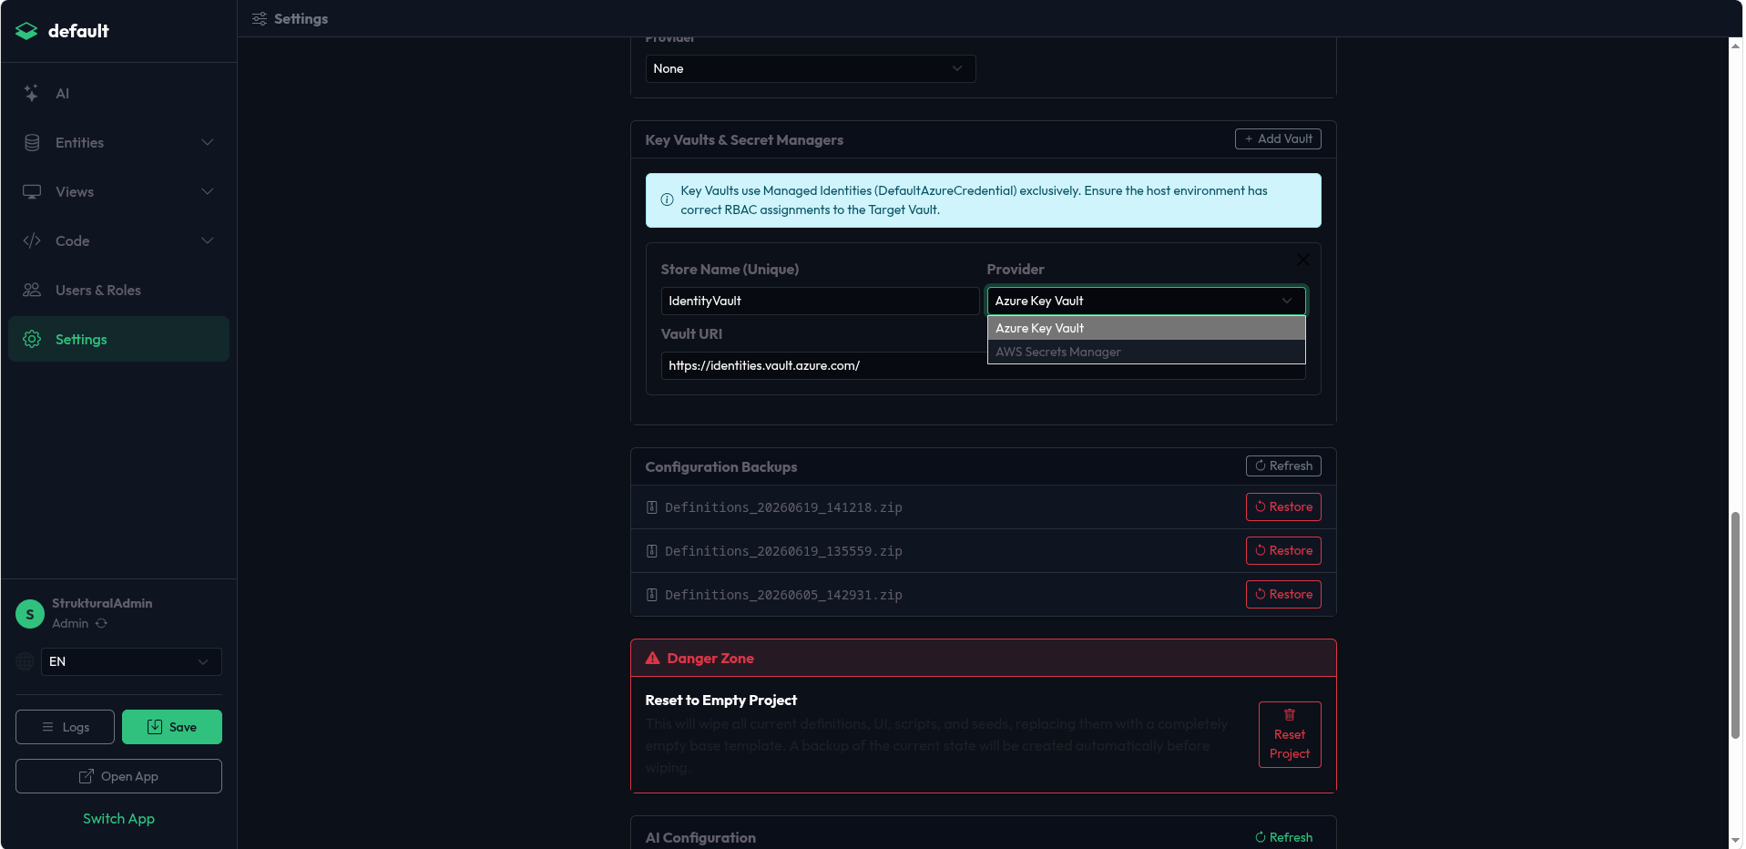Refresh the Configuration Backups list
Viewport: 1746px width, 849px height.
tap(1283, 465)
